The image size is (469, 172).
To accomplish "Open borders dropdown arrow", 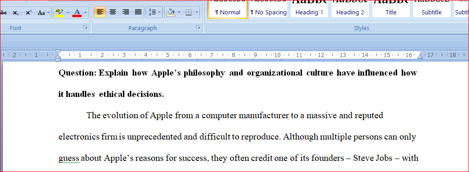I will coord(197,12).
